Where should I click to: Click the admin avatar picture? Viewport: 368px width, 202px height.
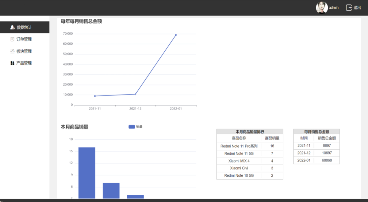pos(322,8)
